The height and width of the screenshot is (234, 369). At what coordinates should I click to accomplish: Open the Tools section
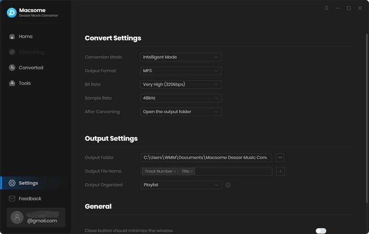point(24,83)
